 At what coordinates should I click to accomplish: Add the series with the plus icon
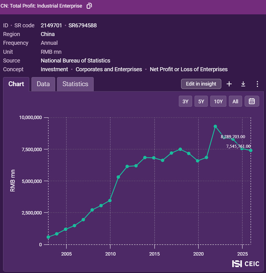(x=229, y=84)
